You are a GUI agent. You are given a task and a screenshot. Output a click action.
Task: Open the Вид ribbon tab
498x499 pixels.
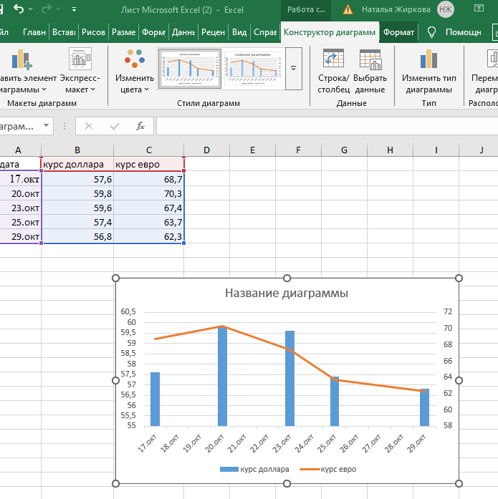pyautogui.click(x=239, y=32)
